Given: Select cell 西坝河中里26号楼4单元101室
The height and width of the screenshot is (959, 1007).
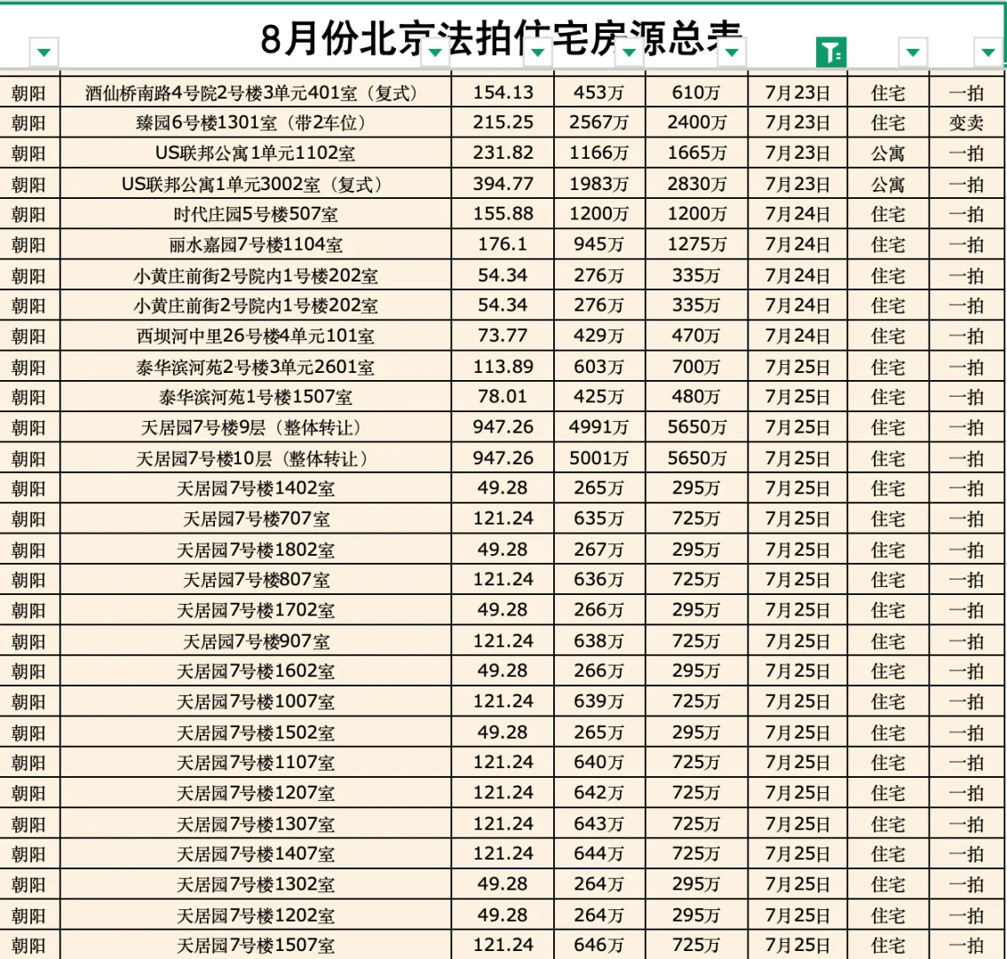Looking at the screenshot, I should (256, 336).
